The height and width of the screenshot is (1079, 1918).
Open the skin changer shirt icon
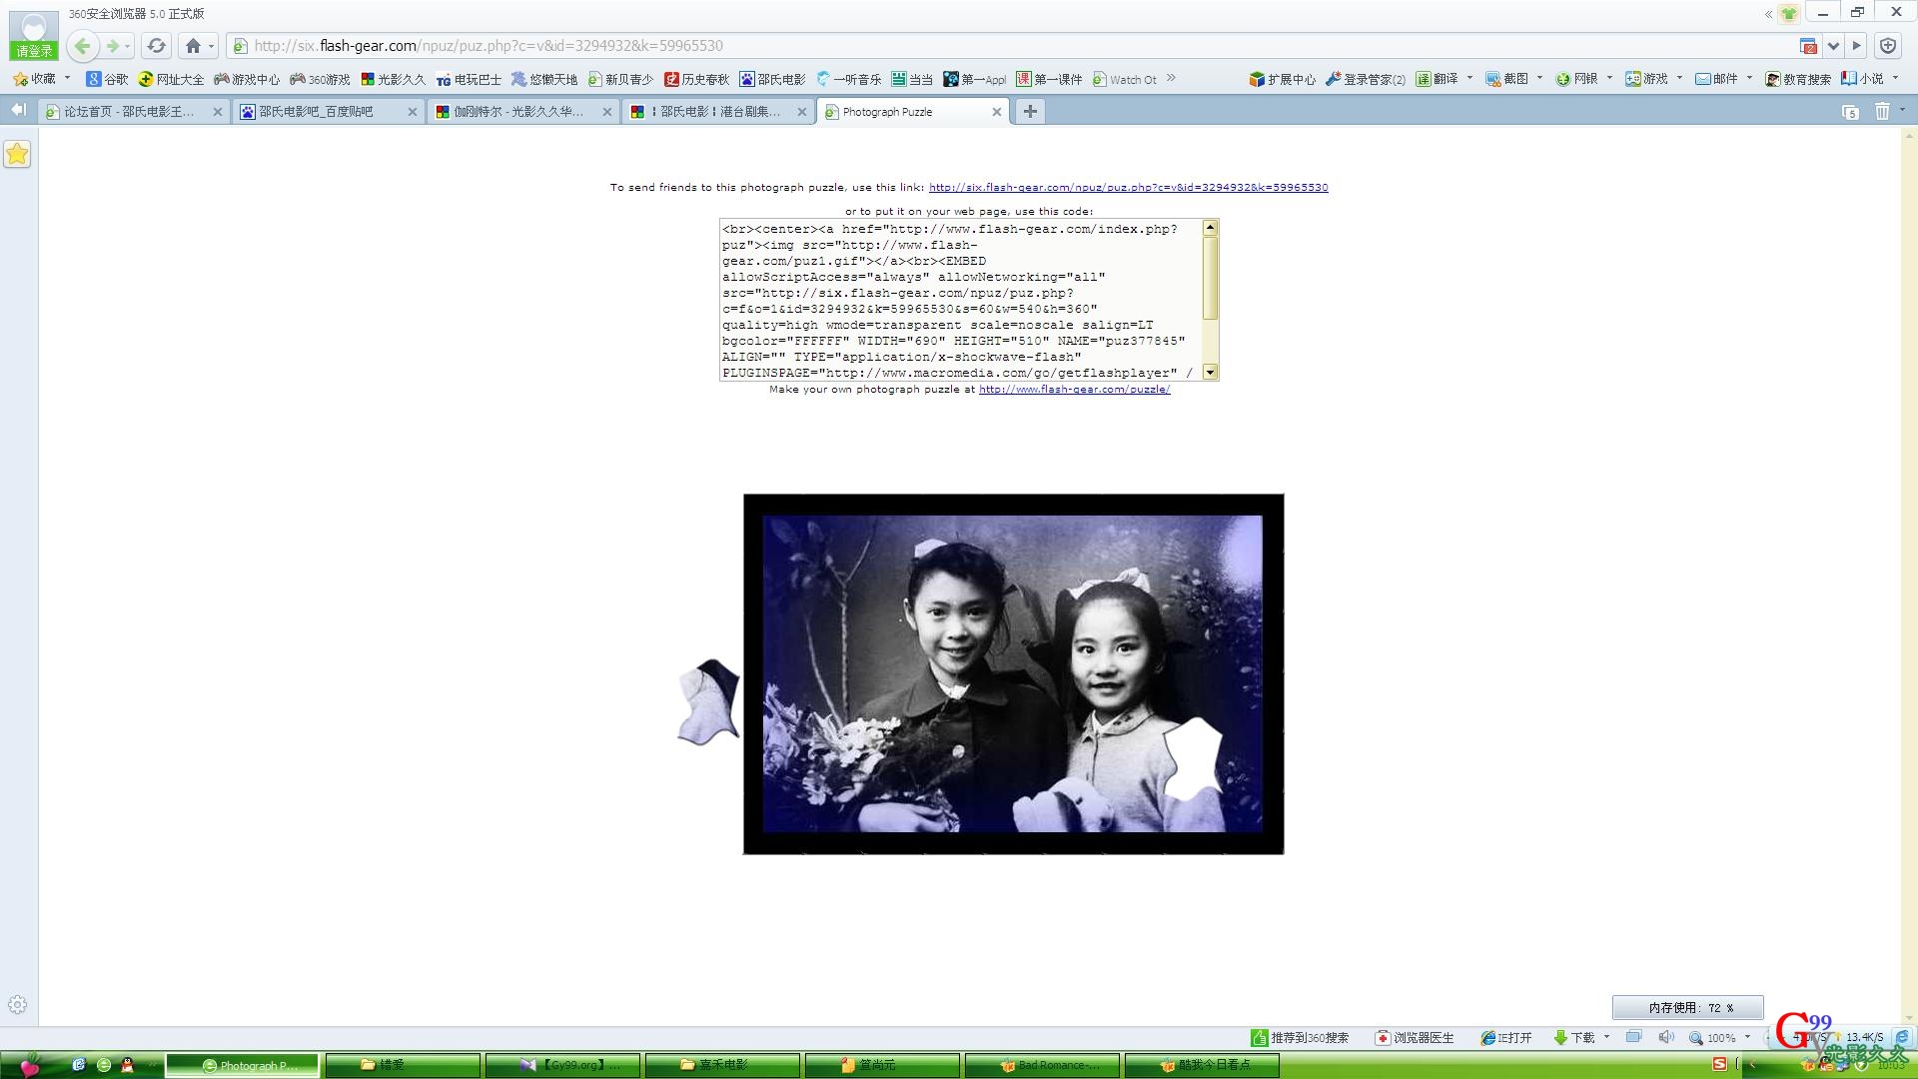tap(1789, 14)
